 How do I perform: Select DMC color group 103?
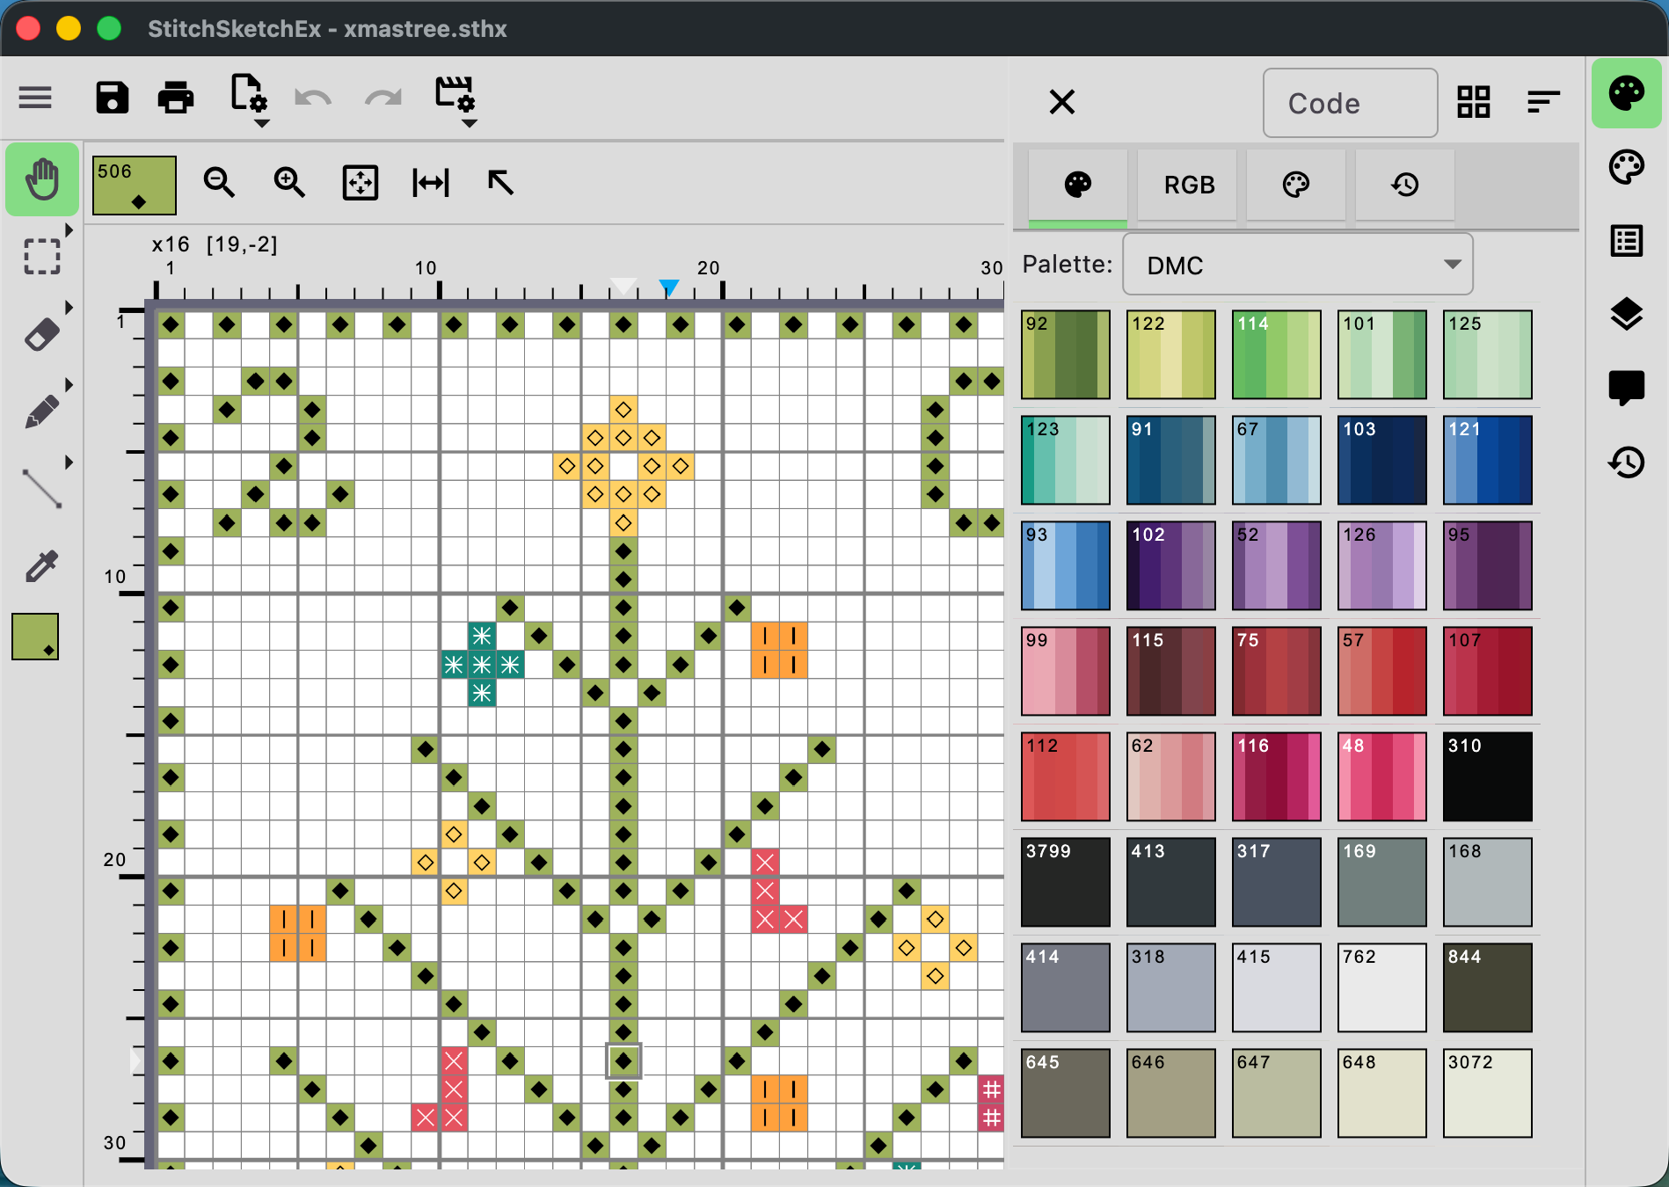(1382, 460)
